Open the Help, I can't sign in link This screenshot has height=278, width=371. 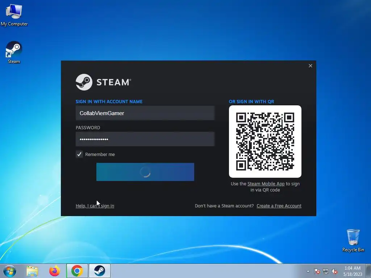(95, 206)
